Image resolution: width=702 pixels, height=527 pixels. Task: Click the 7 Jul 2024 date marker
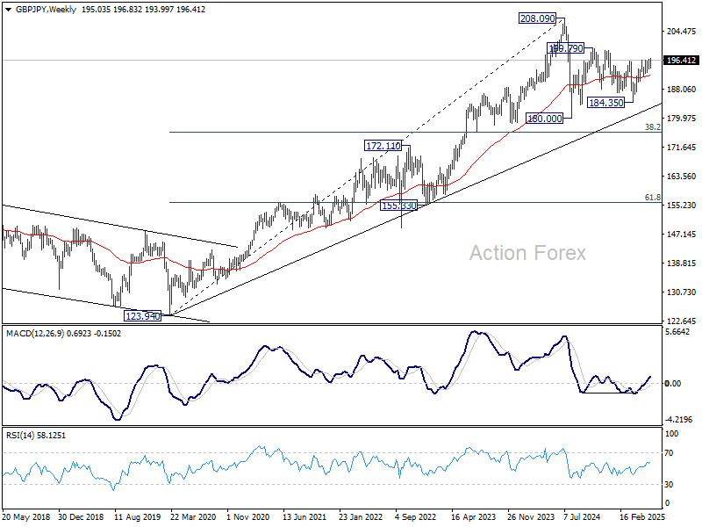point(582,516)
